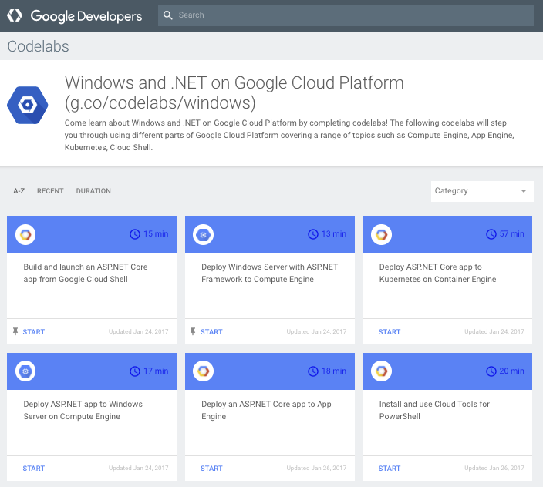Expand the Category dropdown arrow
Screen dimensions: 543x487
(524, 191)
